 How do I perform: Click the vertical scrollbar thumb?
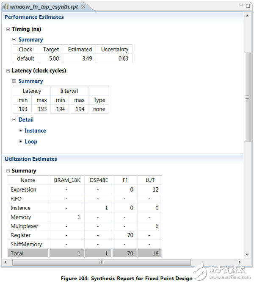point(248,97)
